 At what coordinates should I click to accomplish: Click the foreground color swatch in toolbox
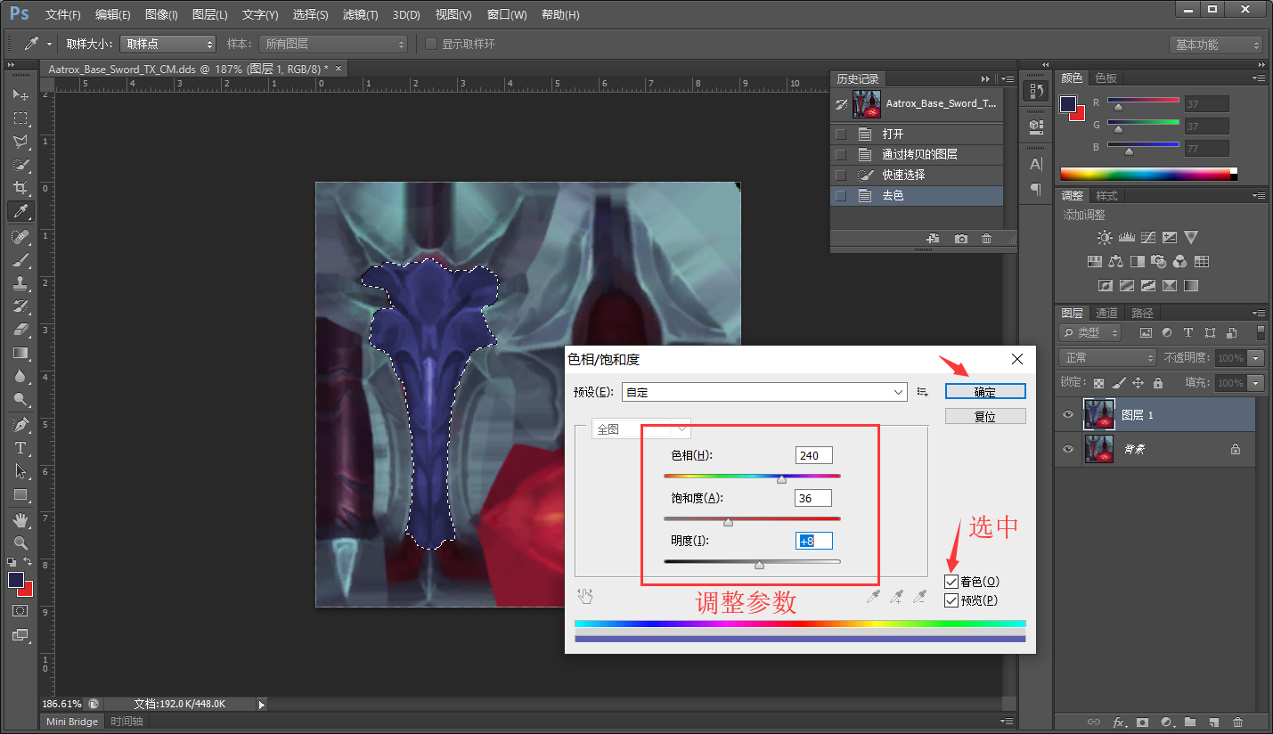[x=16, y=580]
